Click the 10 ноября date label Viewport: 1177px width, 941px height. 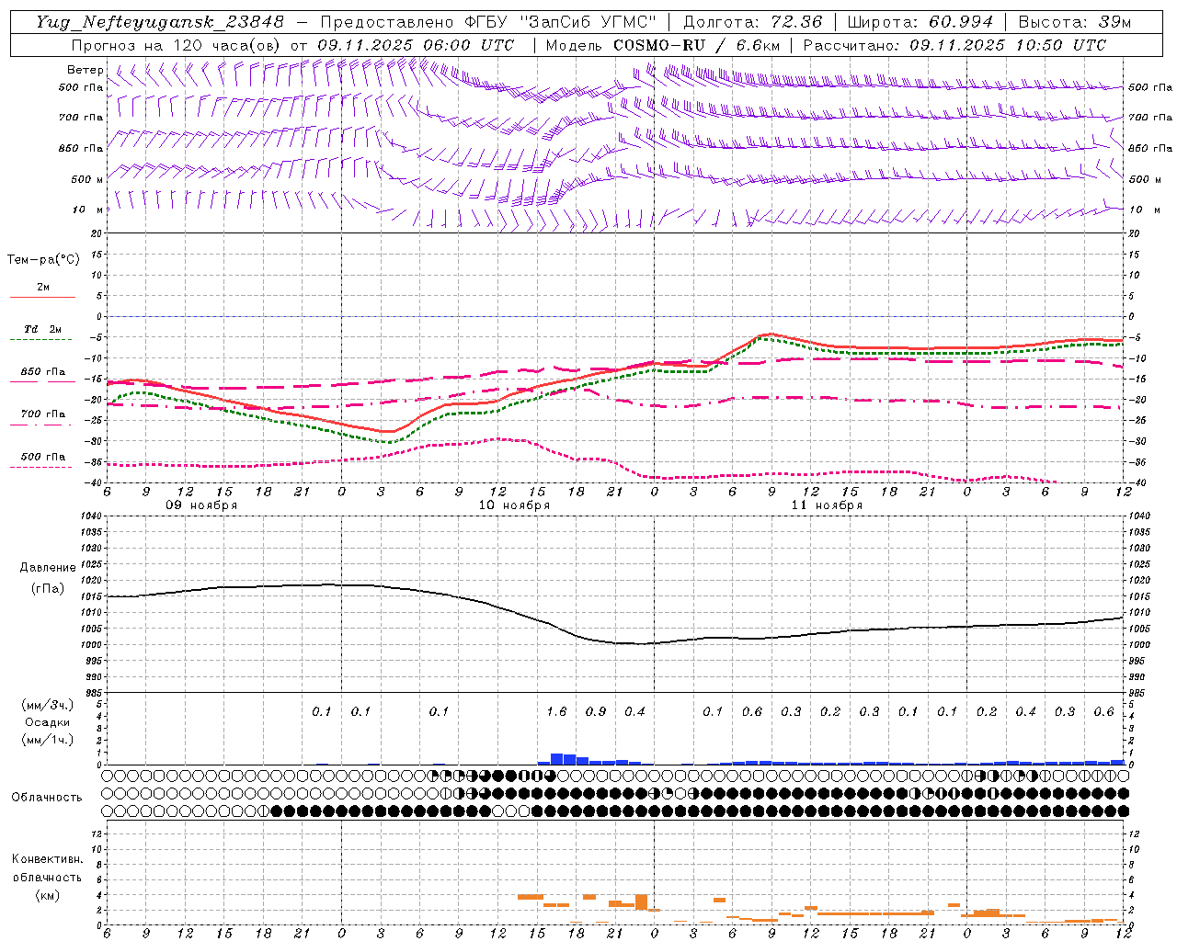[x=514, y=505]
